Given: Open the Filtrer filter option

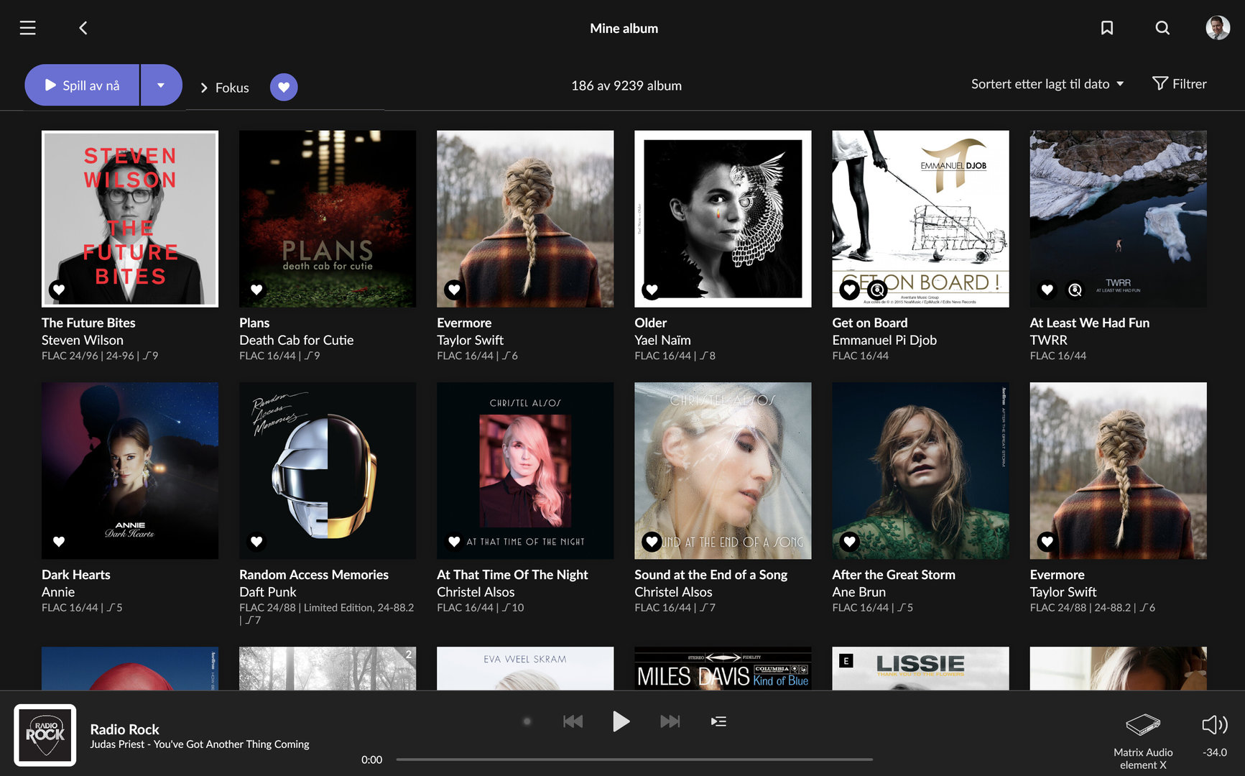Looking at the screenshot, I should 1180,84.
